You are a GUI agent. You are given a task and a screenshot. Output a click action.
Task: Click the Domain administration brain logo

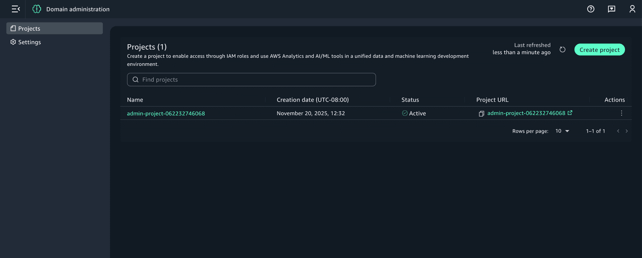pyautogui.click(x=37, y=9)
